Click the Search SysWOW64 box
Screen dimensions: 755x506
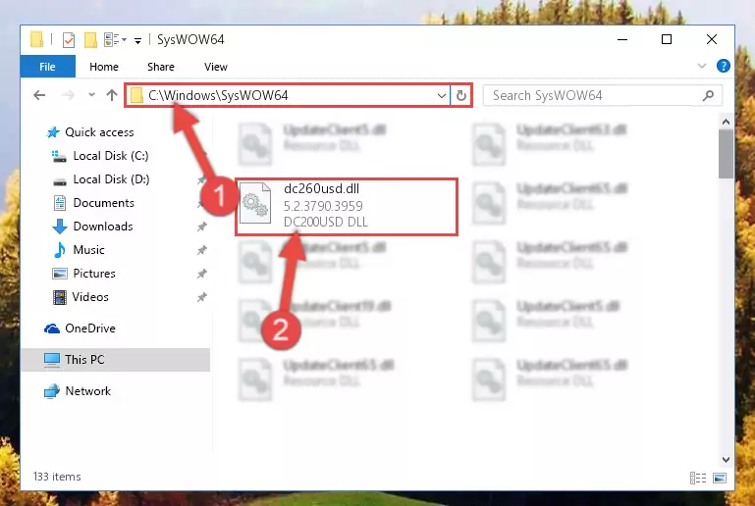(603, 95)
